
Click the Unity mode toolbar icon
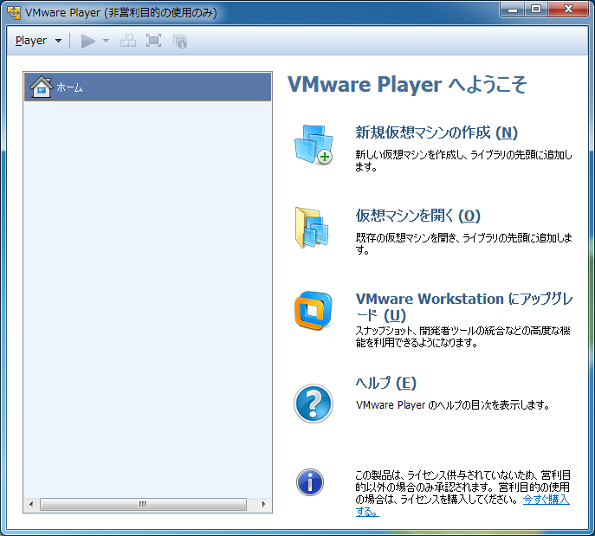tap(180, 42)
